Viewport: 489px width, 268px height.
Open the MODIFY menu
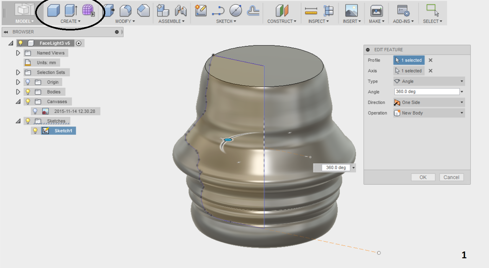pos(125,21)
